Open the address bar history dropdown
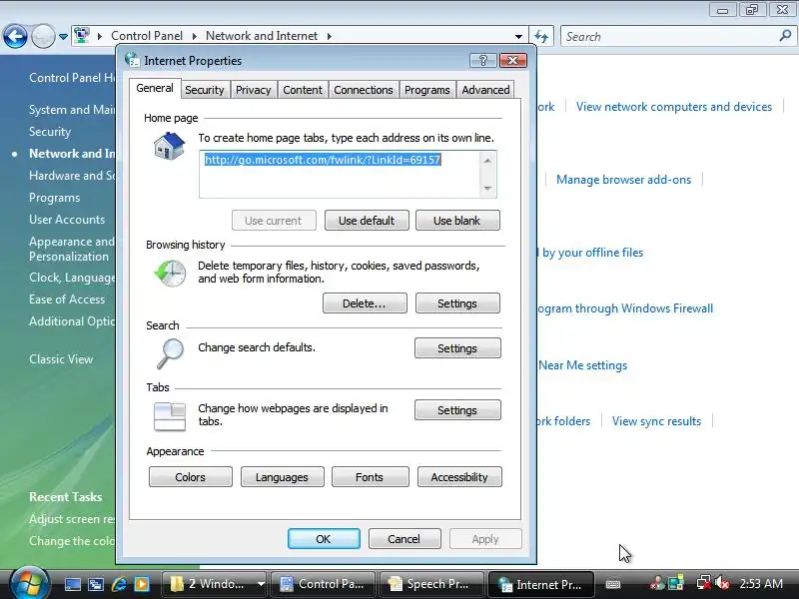This screenshot has width=799, height=599. pyautogui.click(x=518, y=37)
